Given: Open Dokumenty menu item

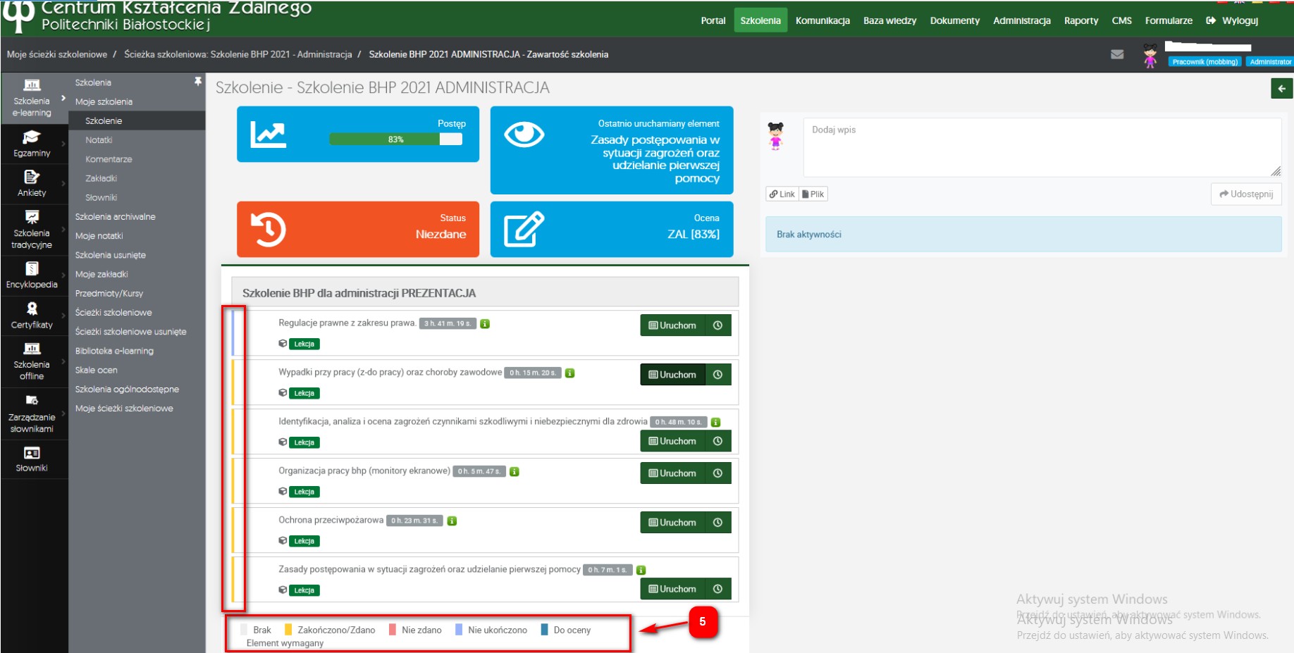Looking at the screenshot, I should pos(954,20).
